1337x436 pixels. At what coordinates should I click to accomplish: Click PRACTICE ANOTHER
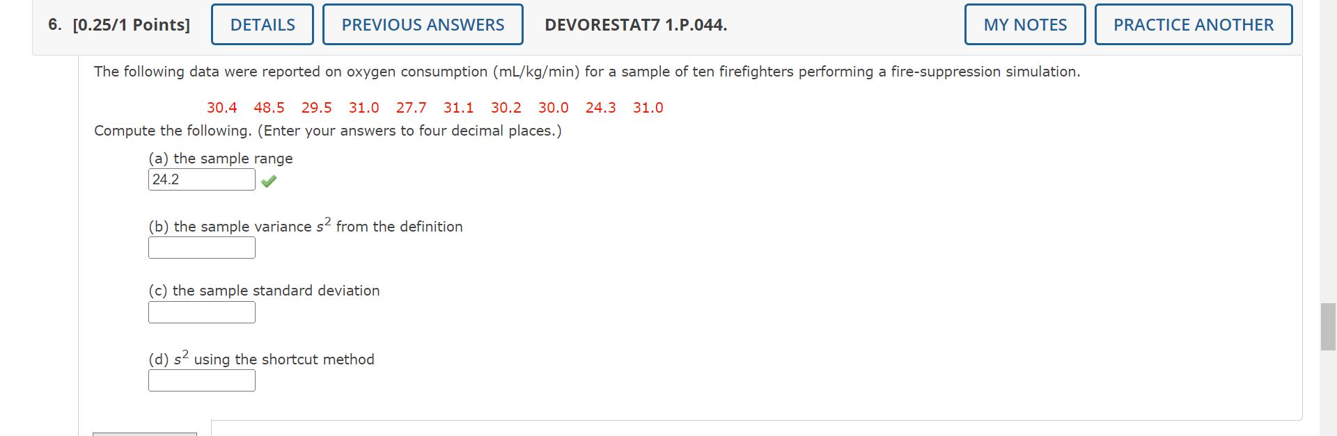click(1194, 24)
